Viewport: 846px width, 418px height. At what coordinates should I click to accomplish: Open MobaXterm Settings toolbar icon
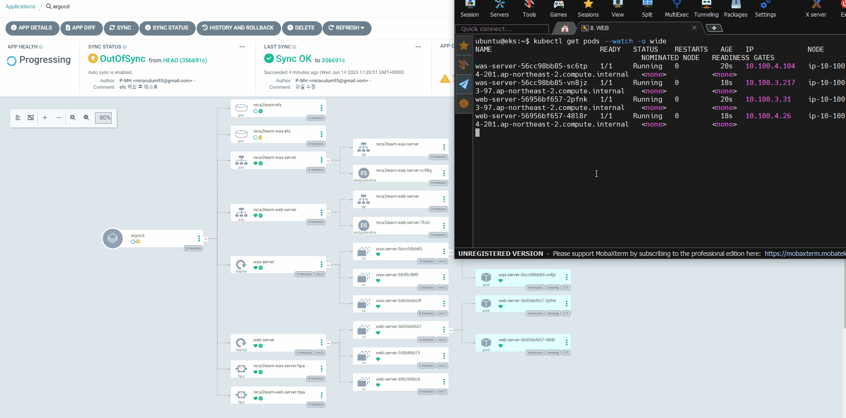point(765,9)
